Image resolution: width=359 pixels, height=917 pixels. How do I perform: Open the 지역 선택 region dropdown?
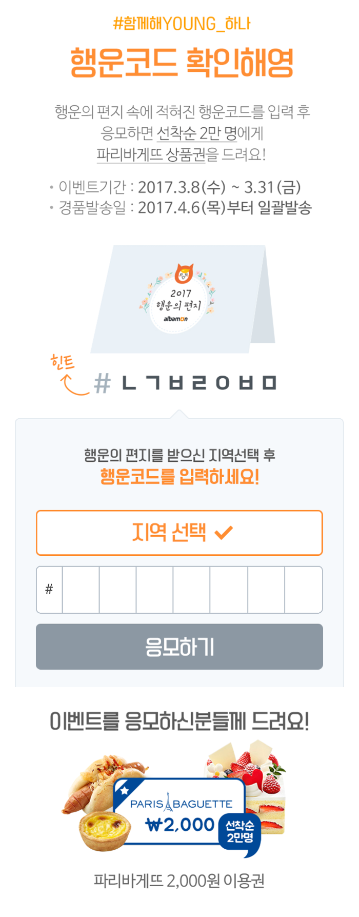click(179, 533)
